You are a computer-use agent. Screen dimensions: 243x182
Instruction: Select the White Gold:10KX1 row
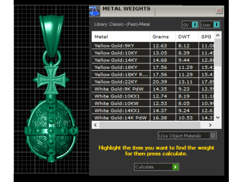[153, 96]
